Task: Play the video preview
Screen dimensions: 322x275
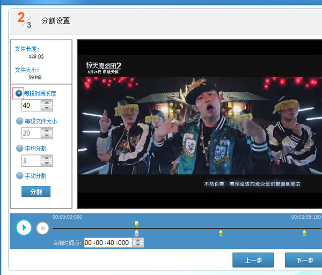Action: pyautogui.click(x=24, y=228)
